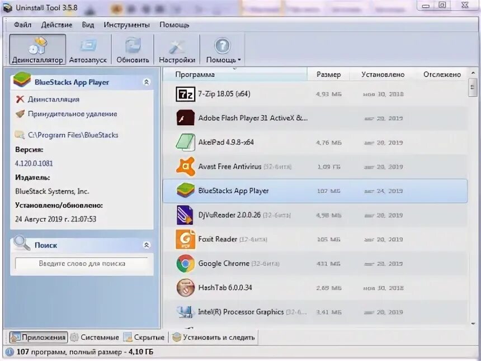Select the row Avast Free Antivirus
This screenshot has height=361, width=481.
coord(315,167)
